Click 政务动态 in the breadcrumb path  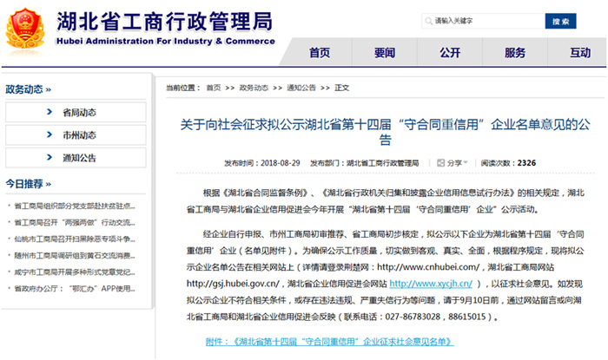point(254,88)
